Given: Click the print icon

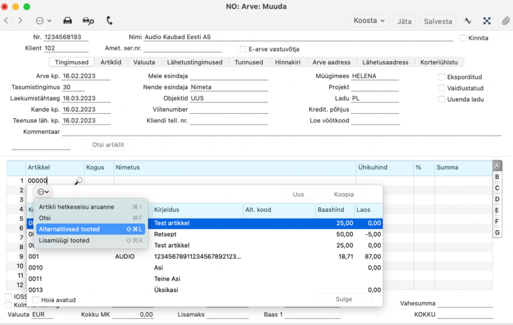Looking at the screenshot, I should pos(67,21).
